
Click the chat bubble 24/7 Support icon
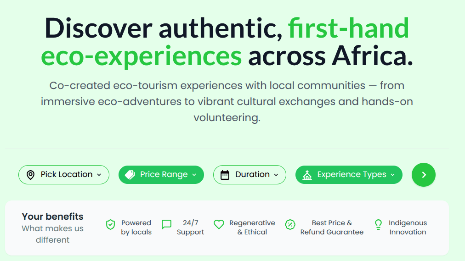click(166, 225)
